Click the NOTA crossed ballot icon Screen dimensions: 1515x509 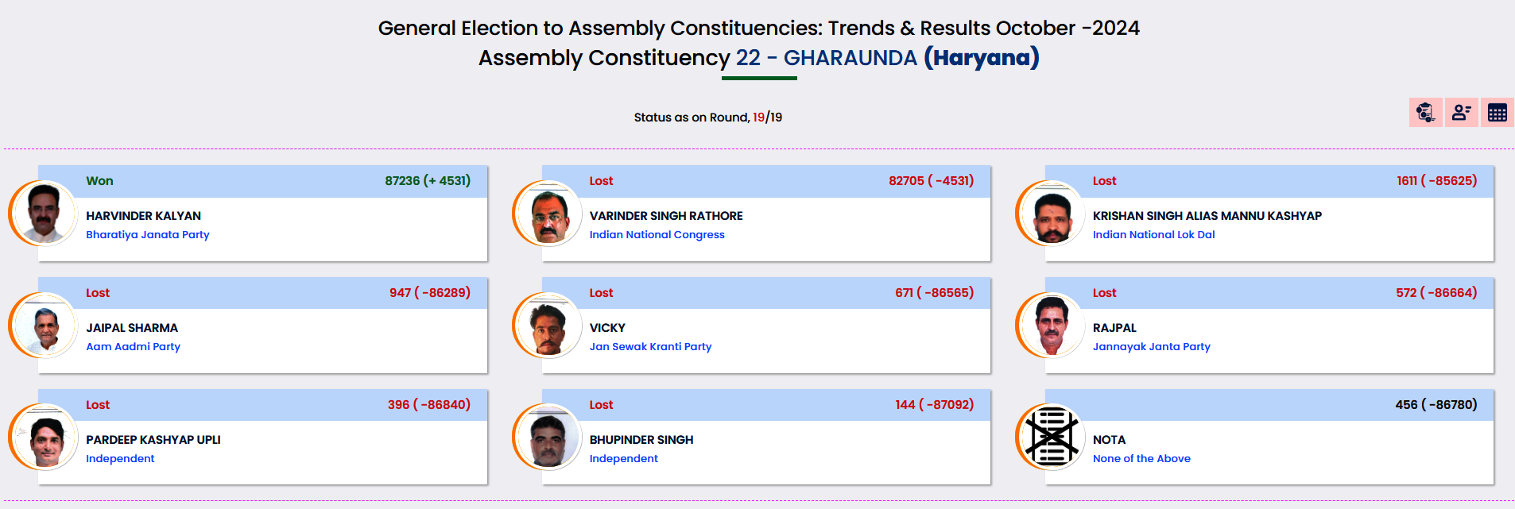click(x=1052, y=437)
